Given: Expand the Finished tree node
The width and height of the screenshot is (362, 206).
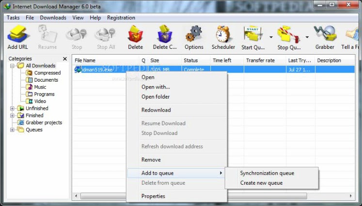Looking at the screenshot, I should [x=12, y=116].
